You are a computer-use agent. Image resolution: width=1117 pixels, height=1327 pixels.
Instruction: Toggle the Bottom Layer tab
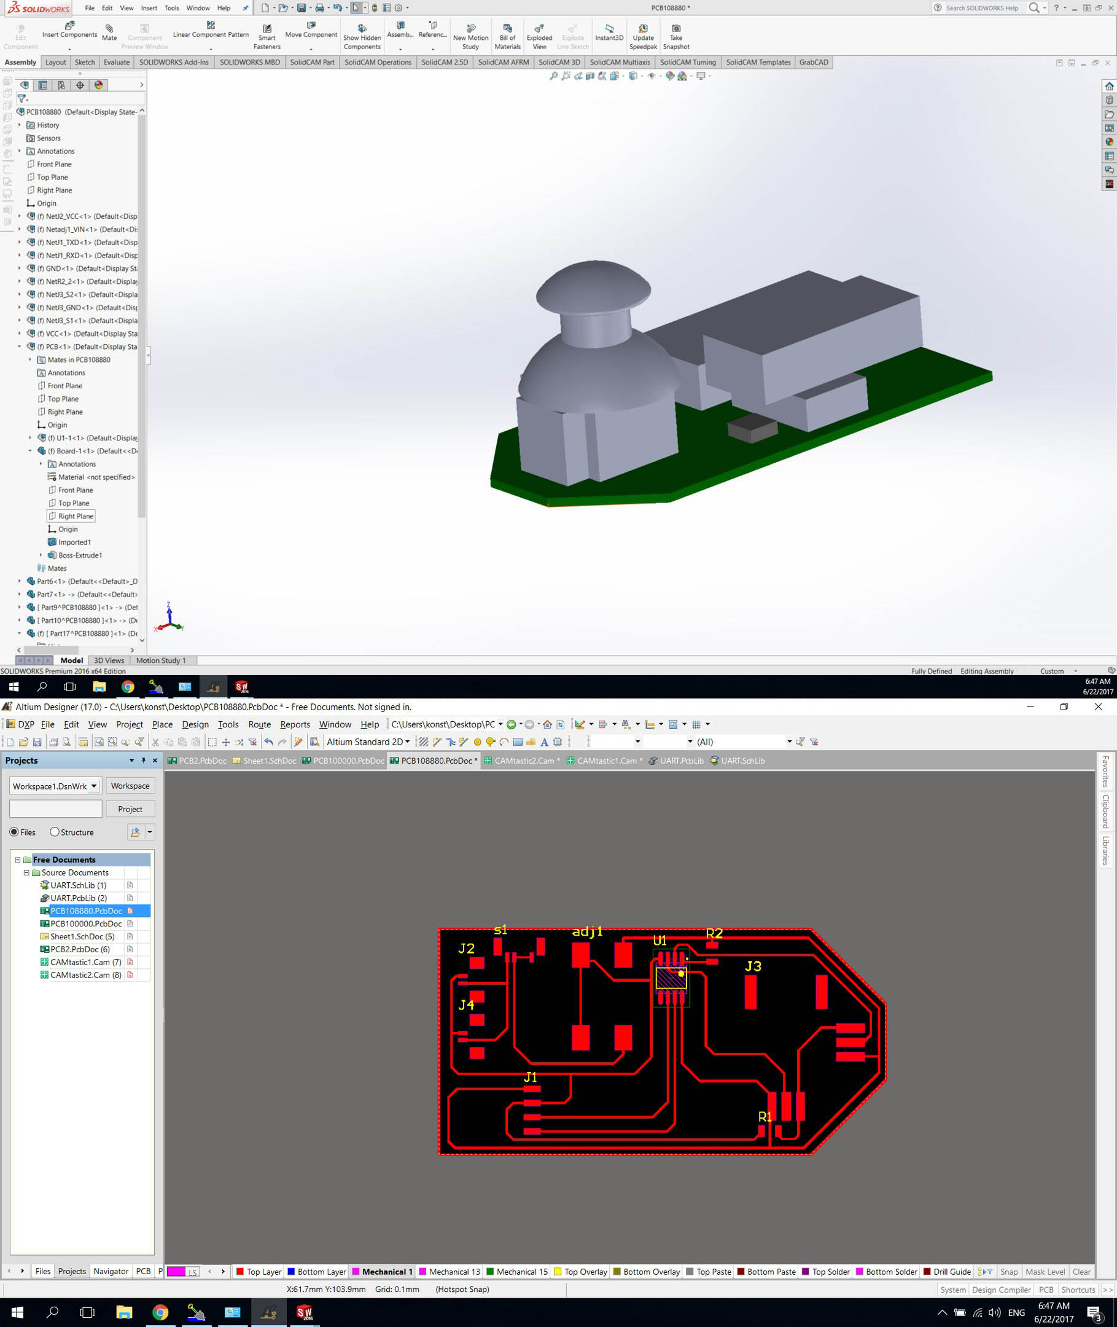(x=316, y=1271)
